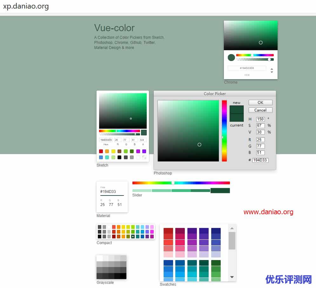The image size is (316, 288).
Task: Click the OK button in Color Picker
Action: (x=260, y=102)
